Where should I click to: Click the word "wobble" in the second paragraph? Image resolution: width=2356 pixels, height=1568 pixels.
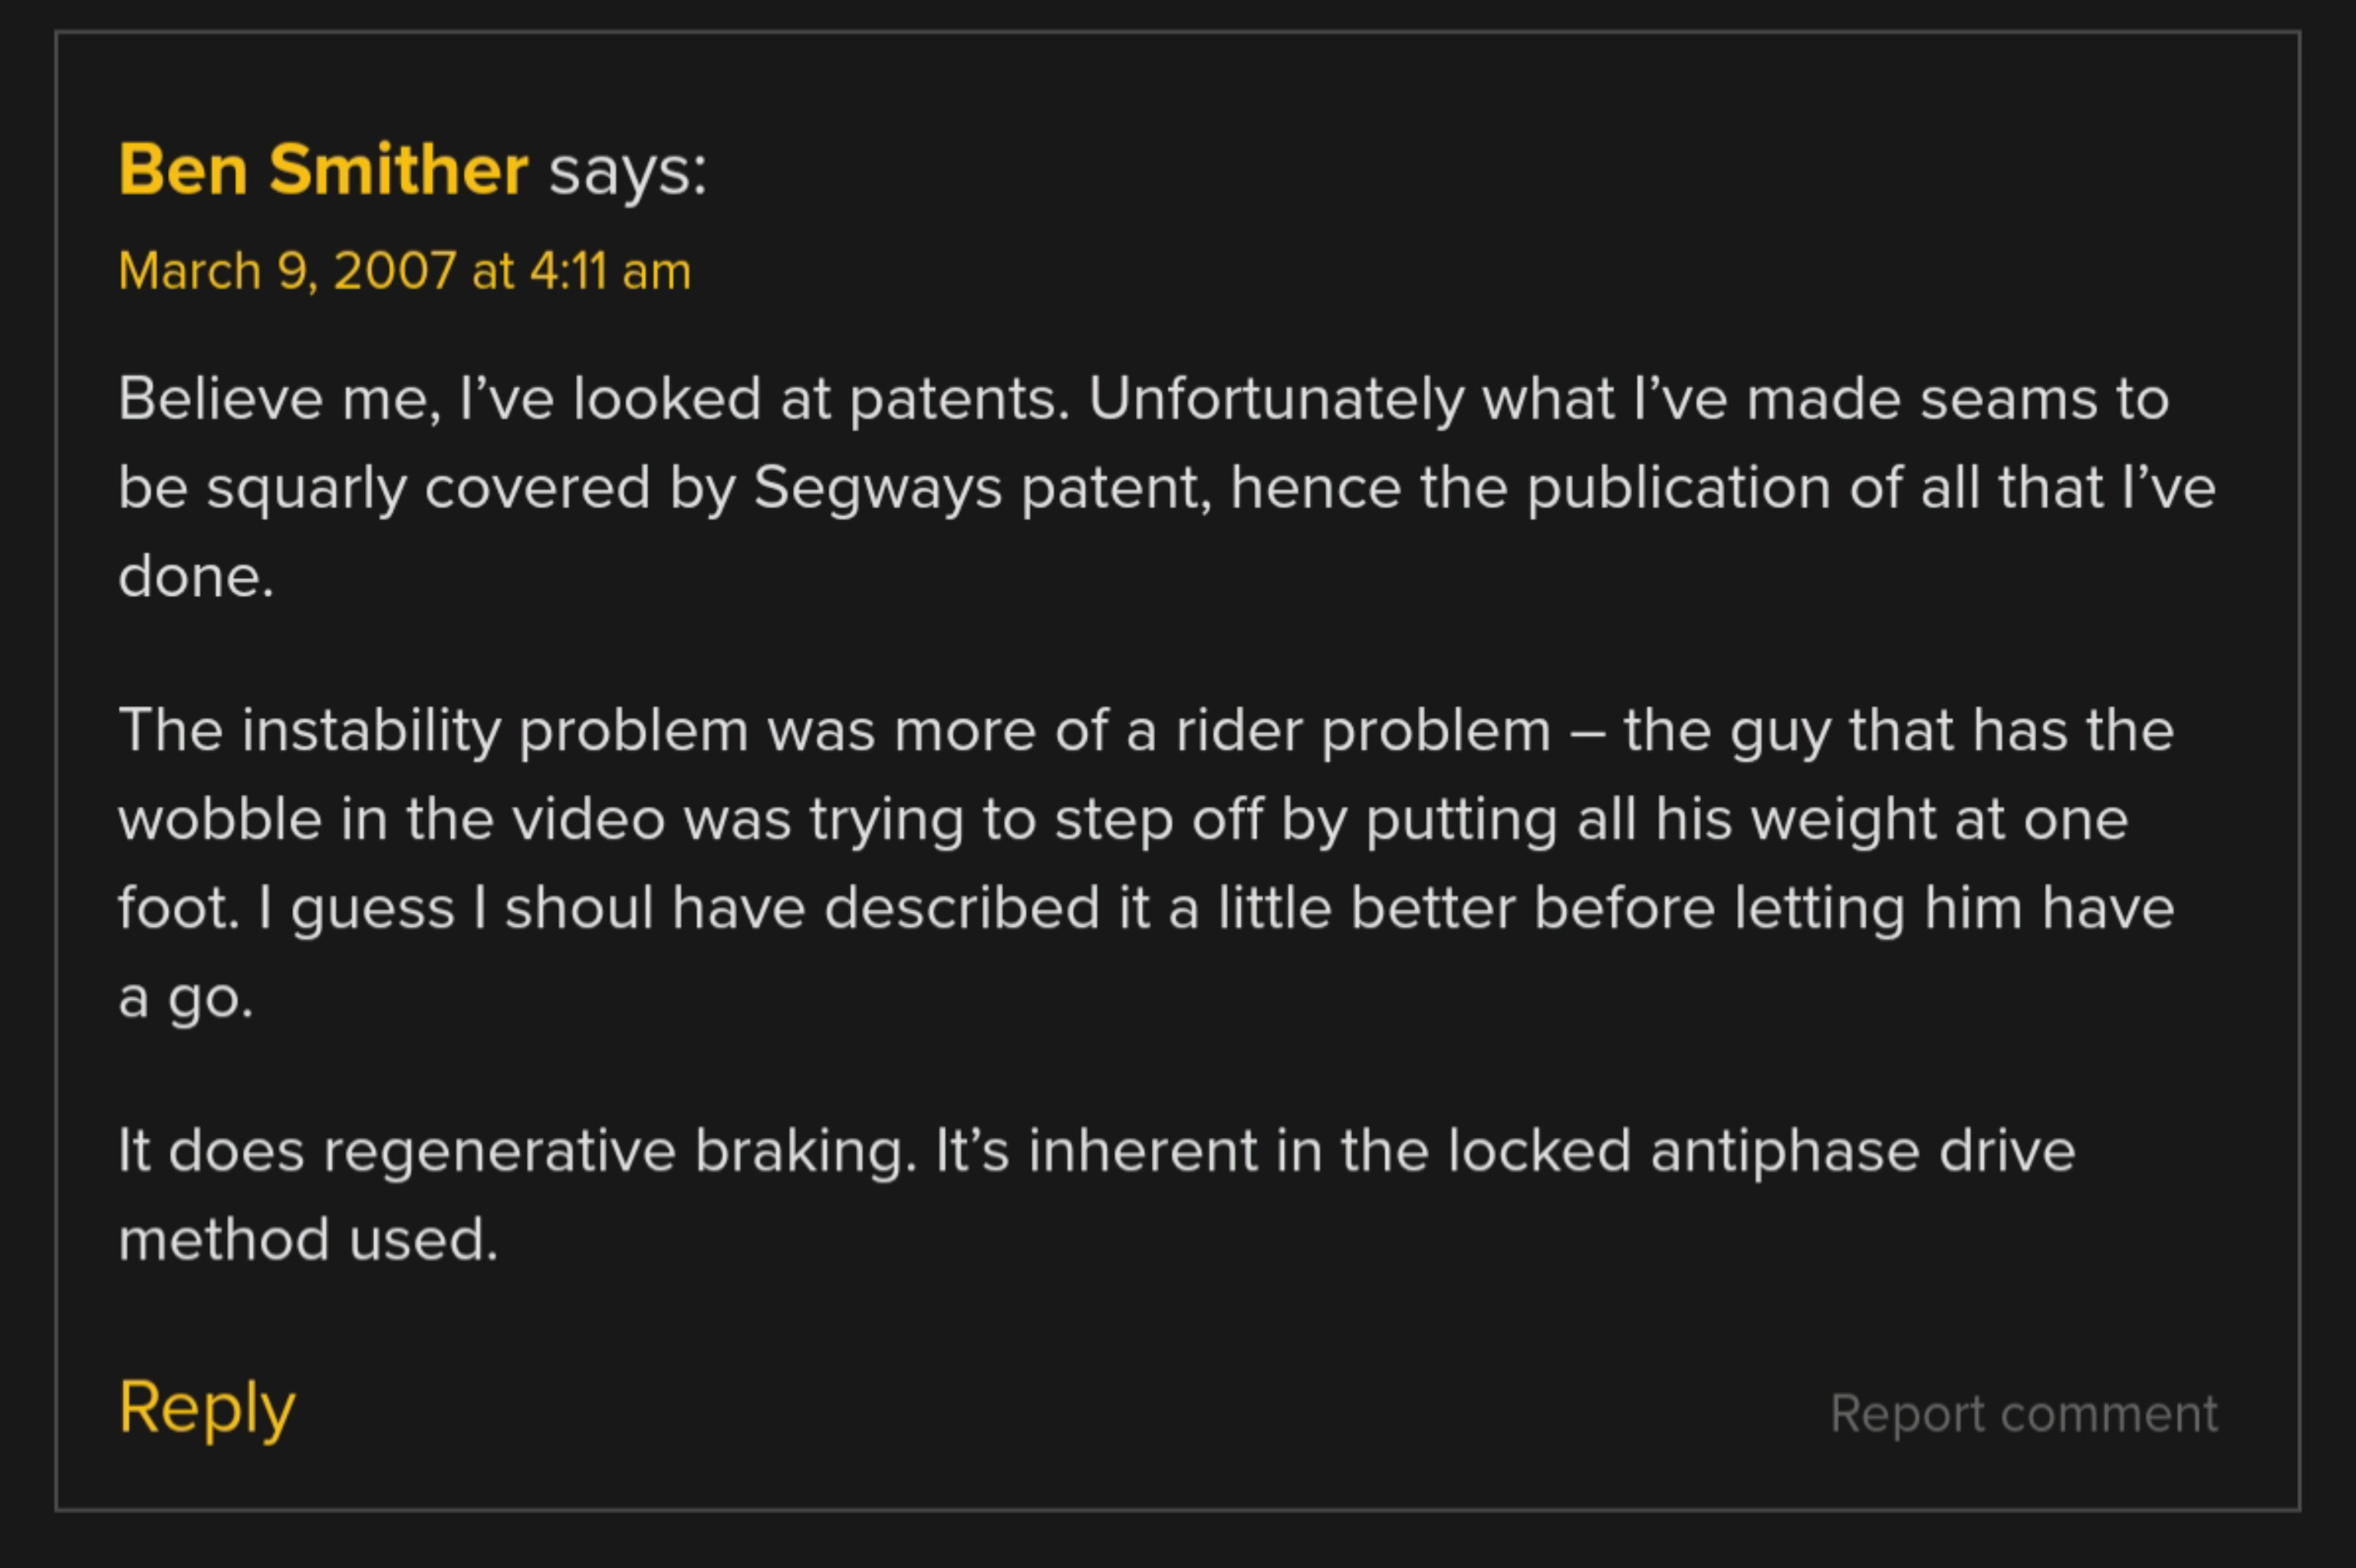[220, 820]
